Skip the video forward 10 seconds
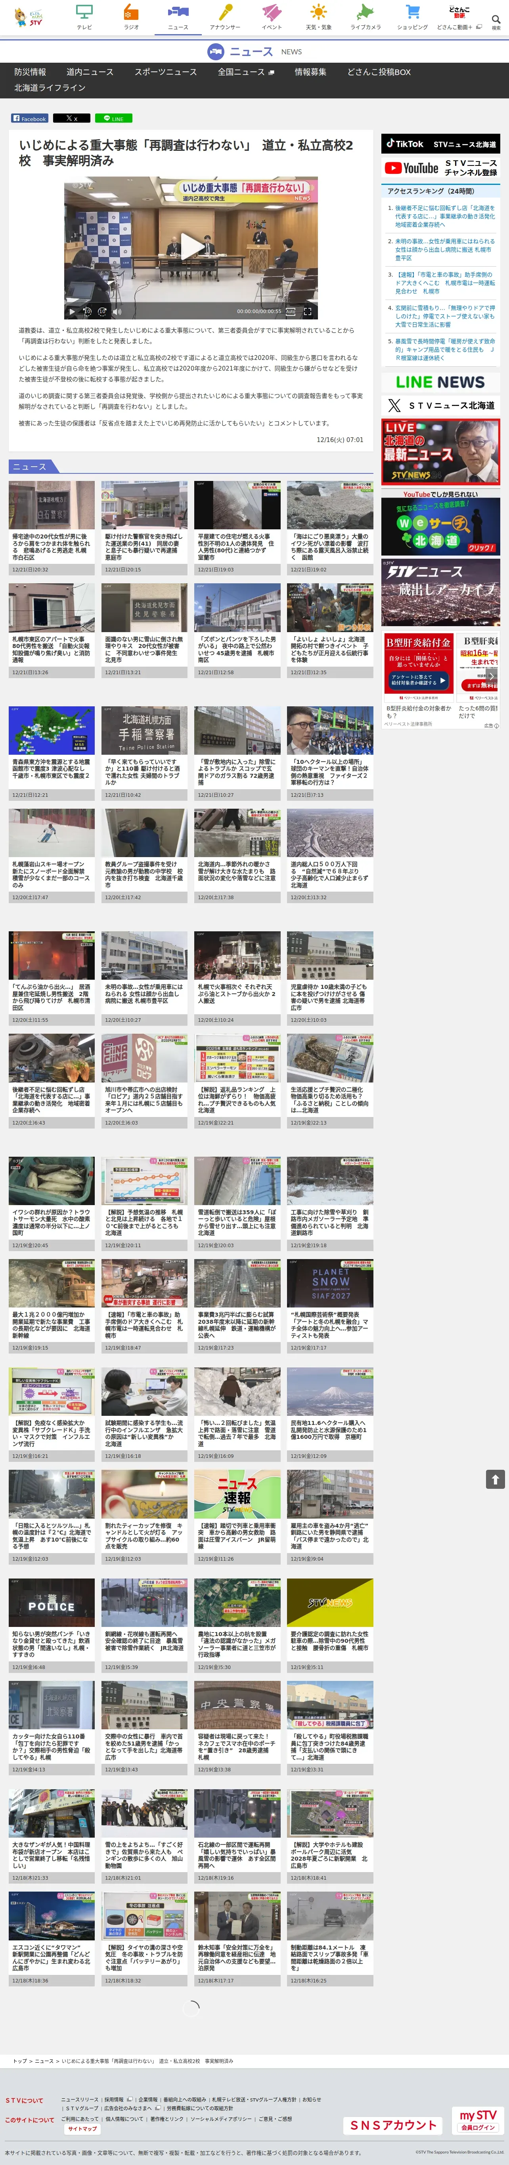The image size is (509, 2165). click(102, 311)
